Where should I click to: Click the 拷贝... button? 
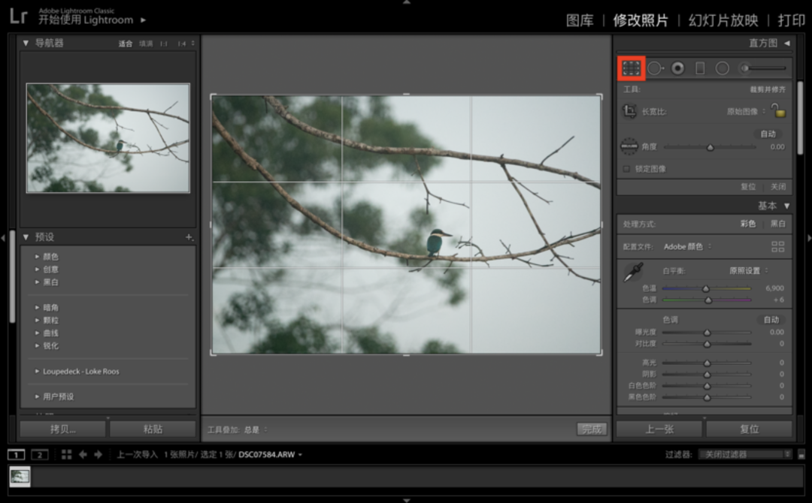click(x=63, y=429)
